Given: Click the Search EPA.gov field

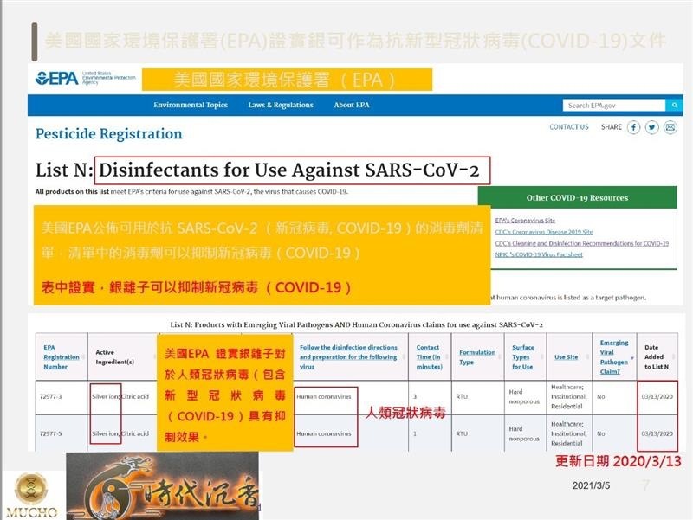Looking at the screenshot, I should coord(614,105).
